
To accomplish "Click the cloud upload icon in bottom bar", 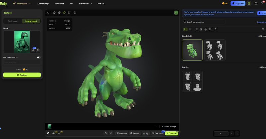I will (x=54, y=133).
